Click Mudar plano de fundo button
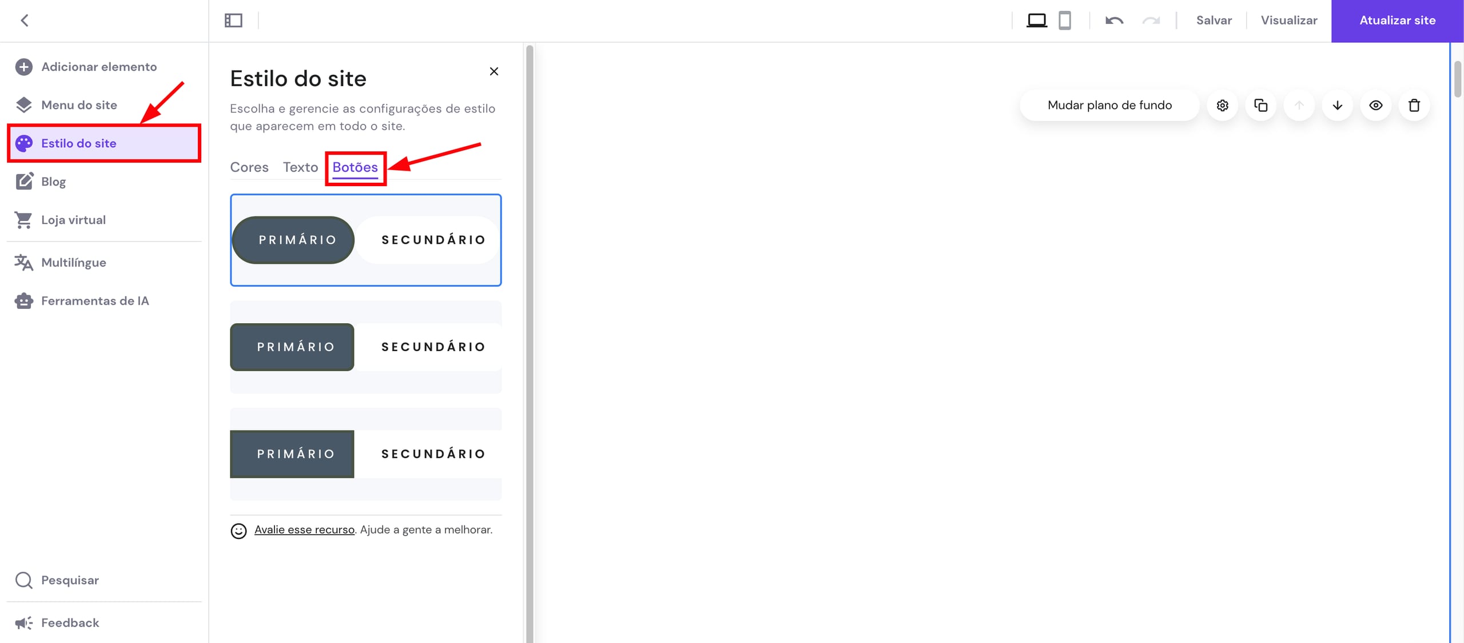The height and width of the screenshot is (643, 1464). 1109,105
